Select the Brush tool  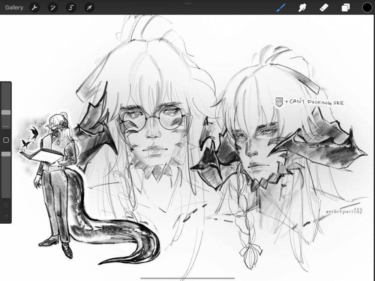(x=281, y=7)
